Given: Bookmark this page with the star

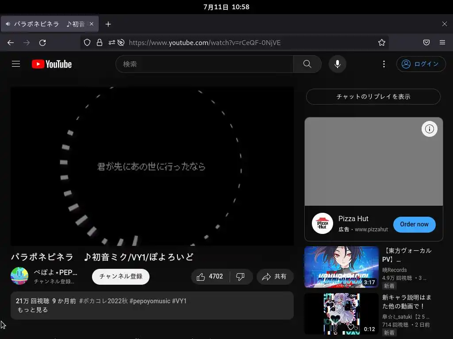Looking at the screenshot, I should point(382,43).
